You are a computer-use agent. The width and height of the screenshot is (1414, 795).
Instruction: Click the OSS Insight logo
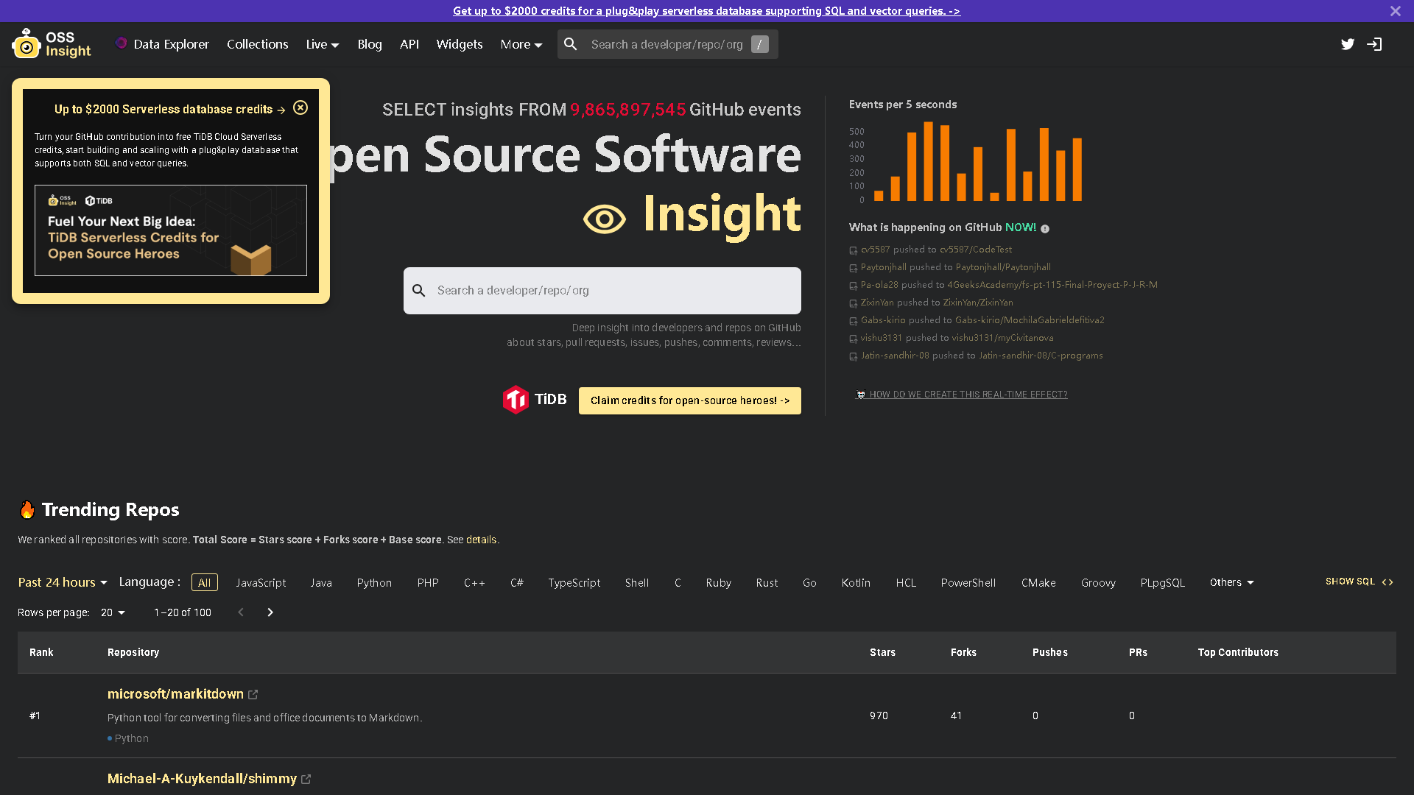tap(51, 43)
